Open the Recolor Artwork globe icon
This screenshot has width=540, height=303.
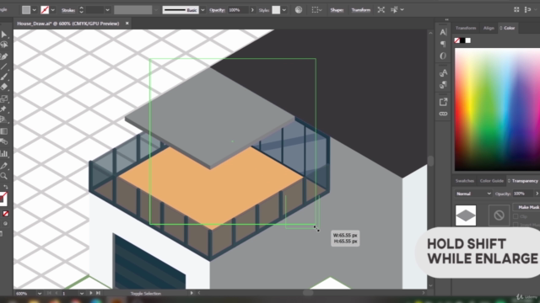(x=299, y=10)
